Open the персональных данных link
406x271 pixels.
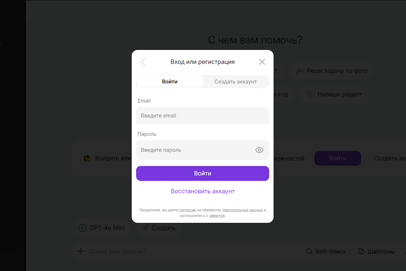(242, 210)
